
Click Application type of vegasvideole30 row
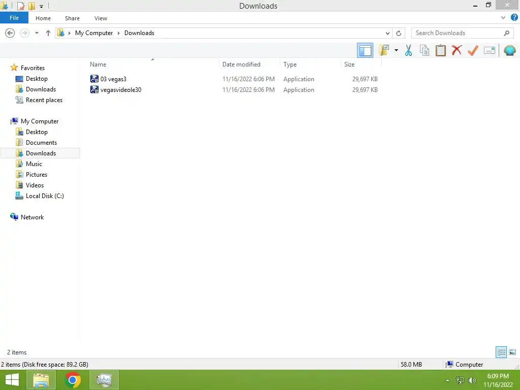pos(299,89)
